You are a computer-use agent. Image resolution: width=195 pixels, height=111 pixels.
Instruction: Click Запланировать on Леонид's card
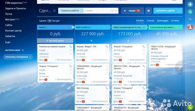pos(99,101)
